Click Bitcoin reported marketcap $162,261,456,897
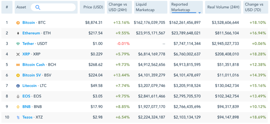This screenshot has width=270, height=124. click(185, 23)
